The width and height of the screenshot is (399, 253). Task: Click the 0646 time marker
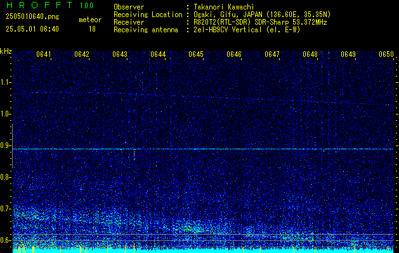pyautogui.click(x=234, y=54)
